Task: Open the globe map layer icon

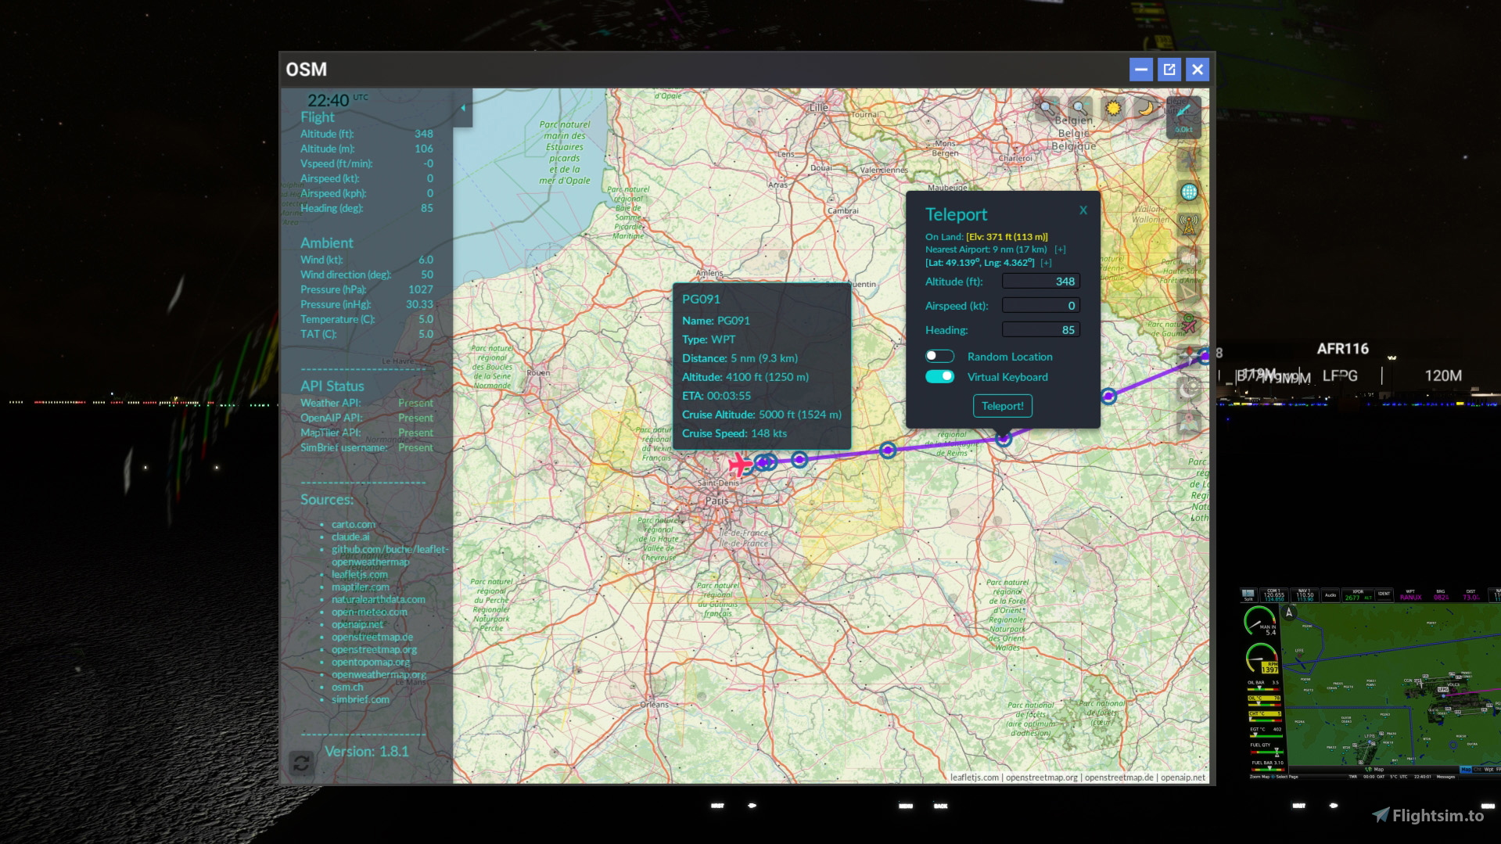Action: point(1190,193)
